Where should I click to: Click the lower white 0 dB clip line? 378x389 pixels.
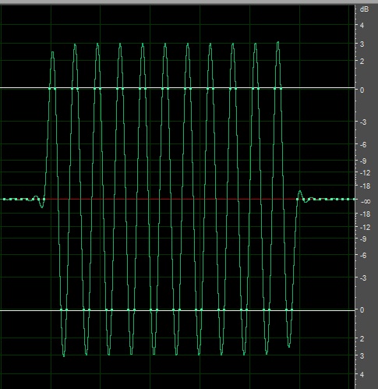coord(178,310)
